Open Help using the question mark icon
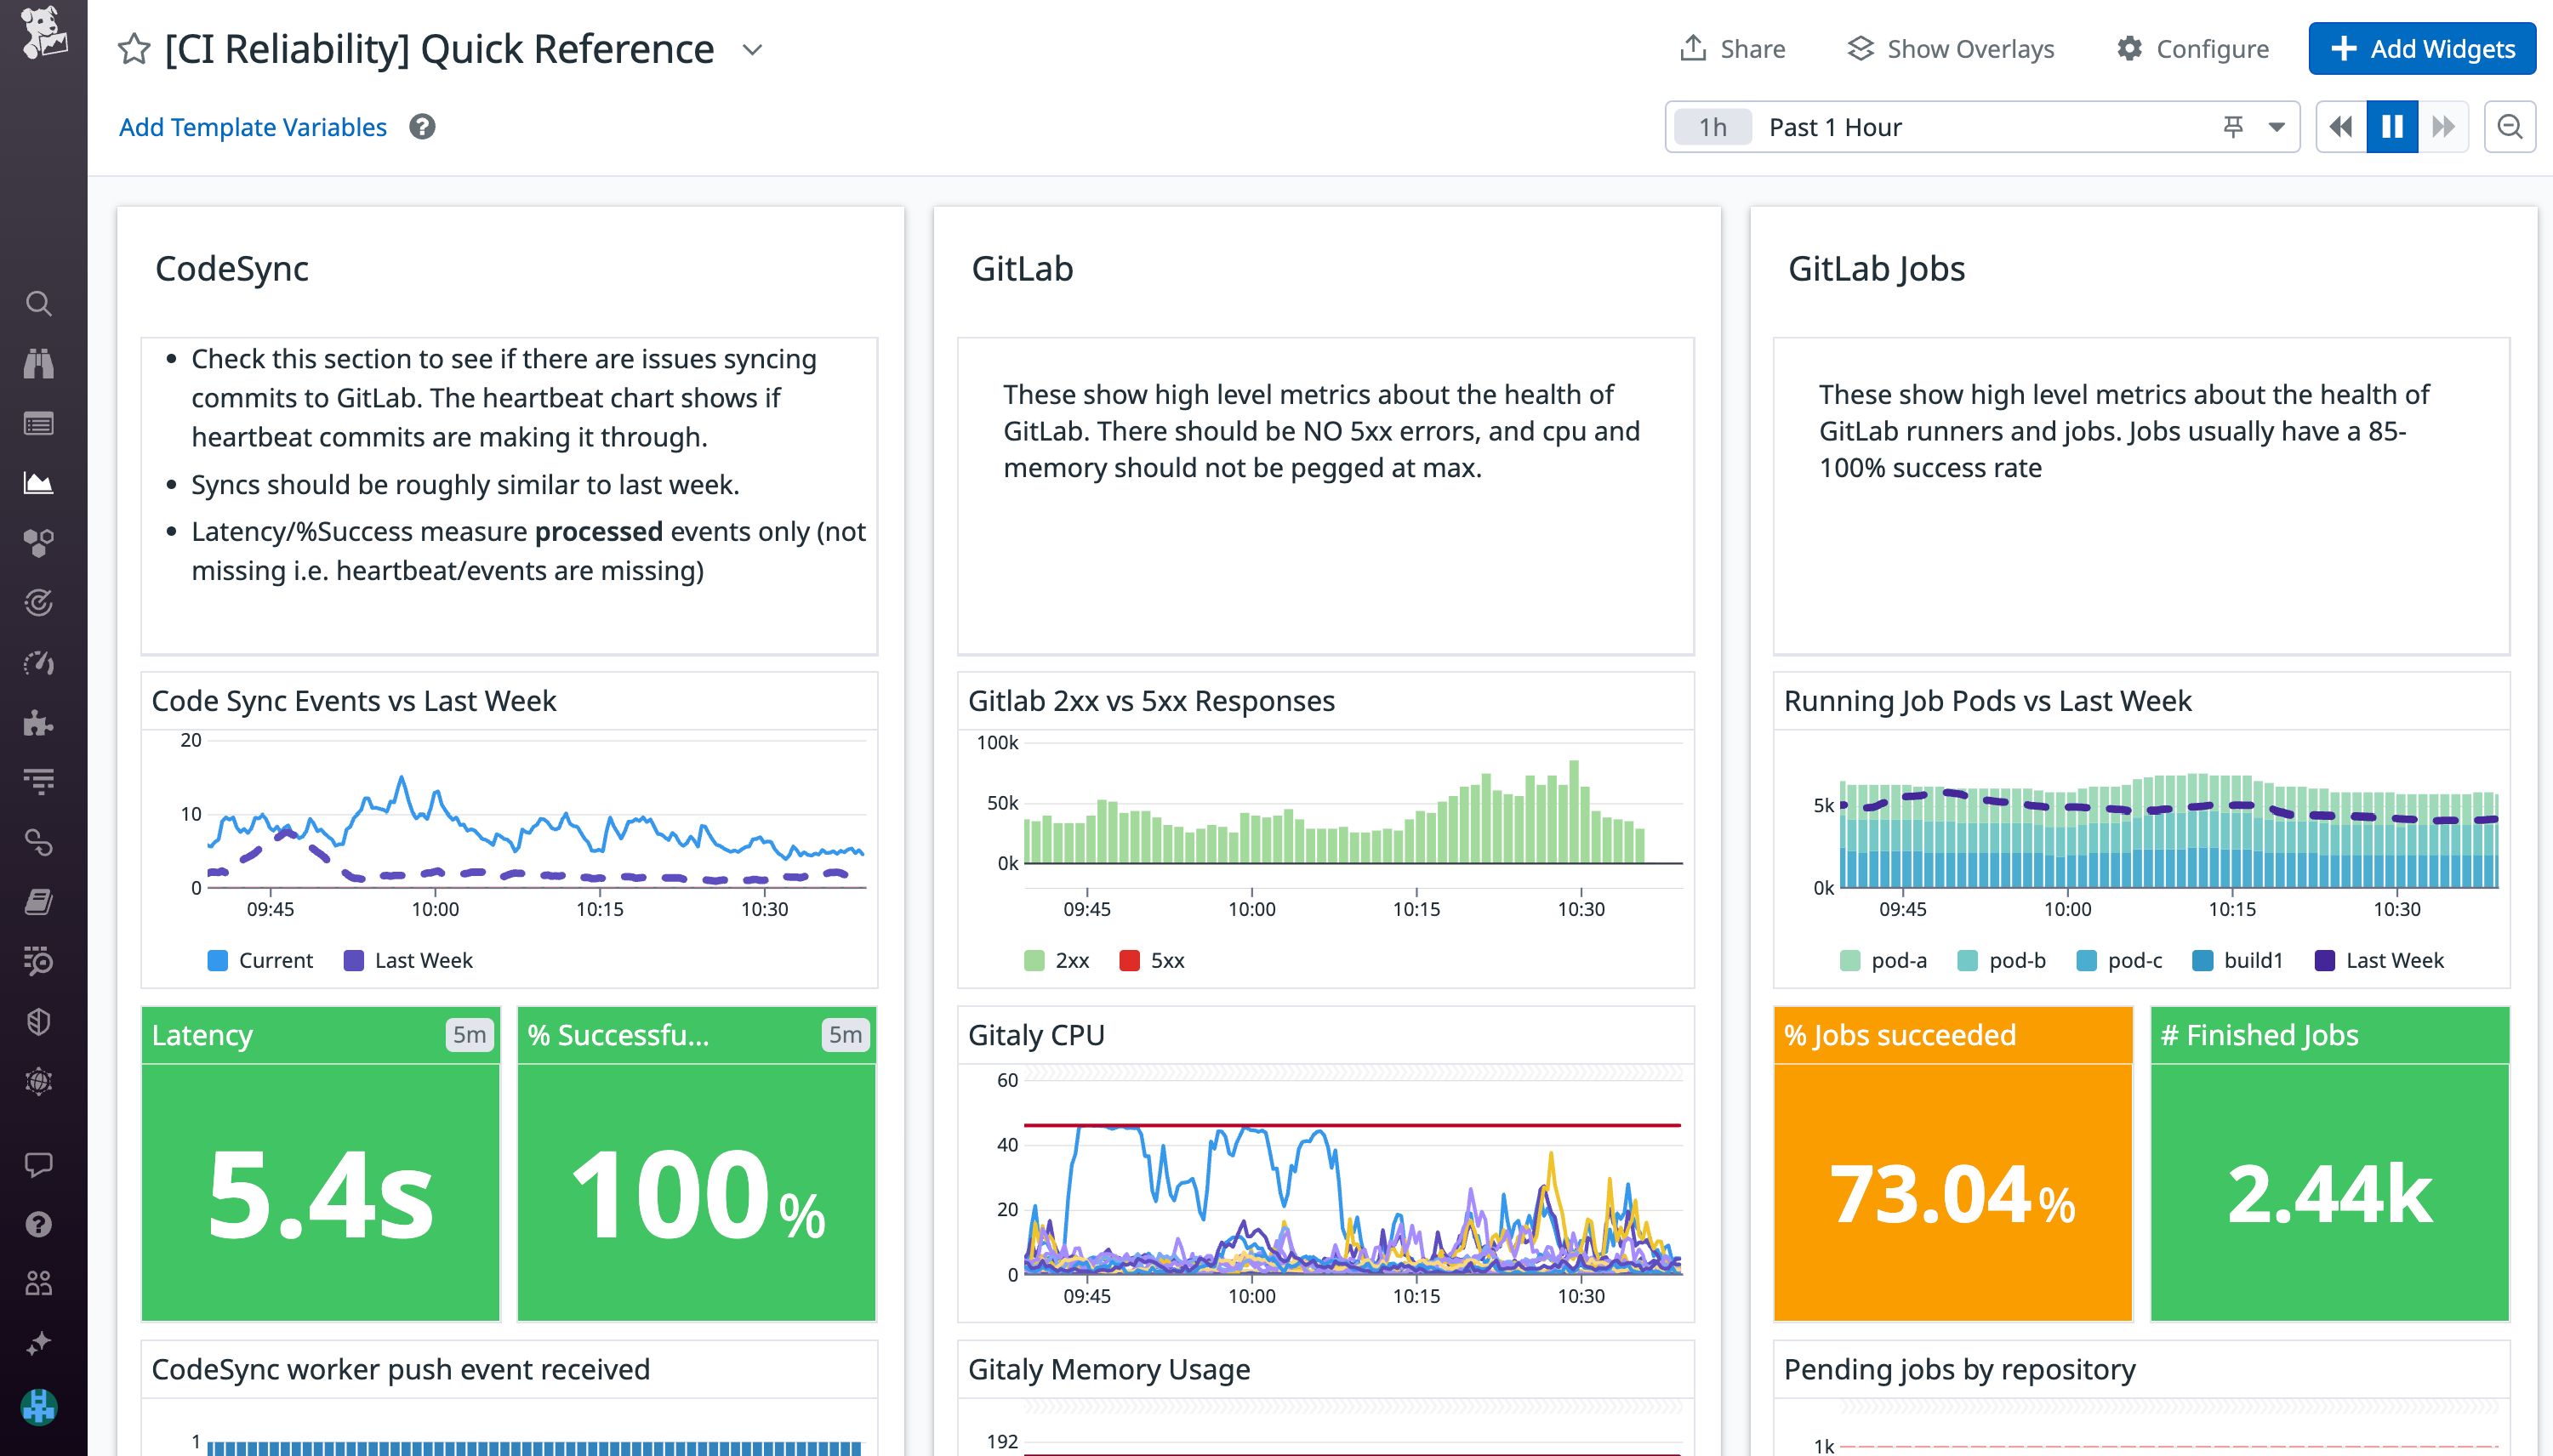 pyautogui.click(x=39, y=1224)
